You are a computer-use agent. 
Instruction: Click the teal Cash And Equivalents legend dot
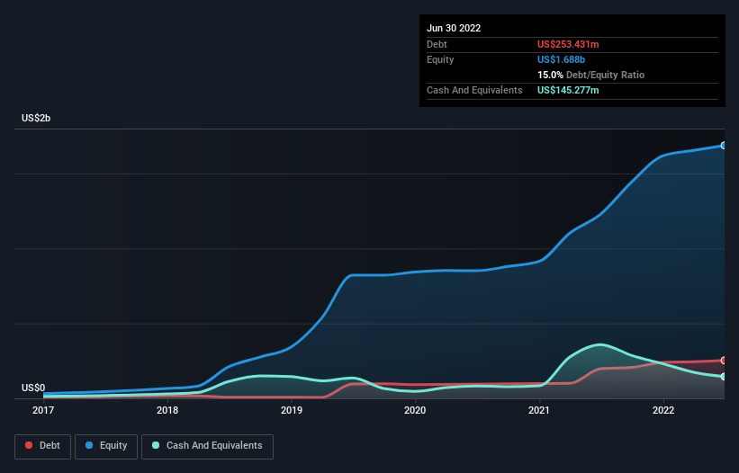tap(156, 445)
